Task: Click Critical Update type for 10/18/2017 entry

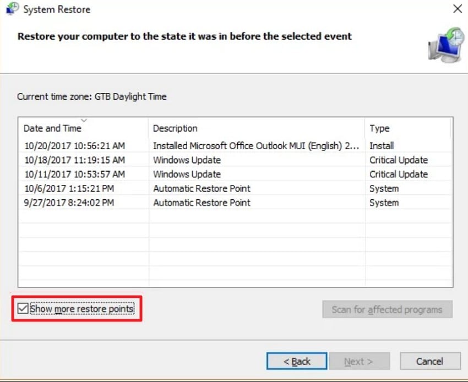Action: coord(398,160)
